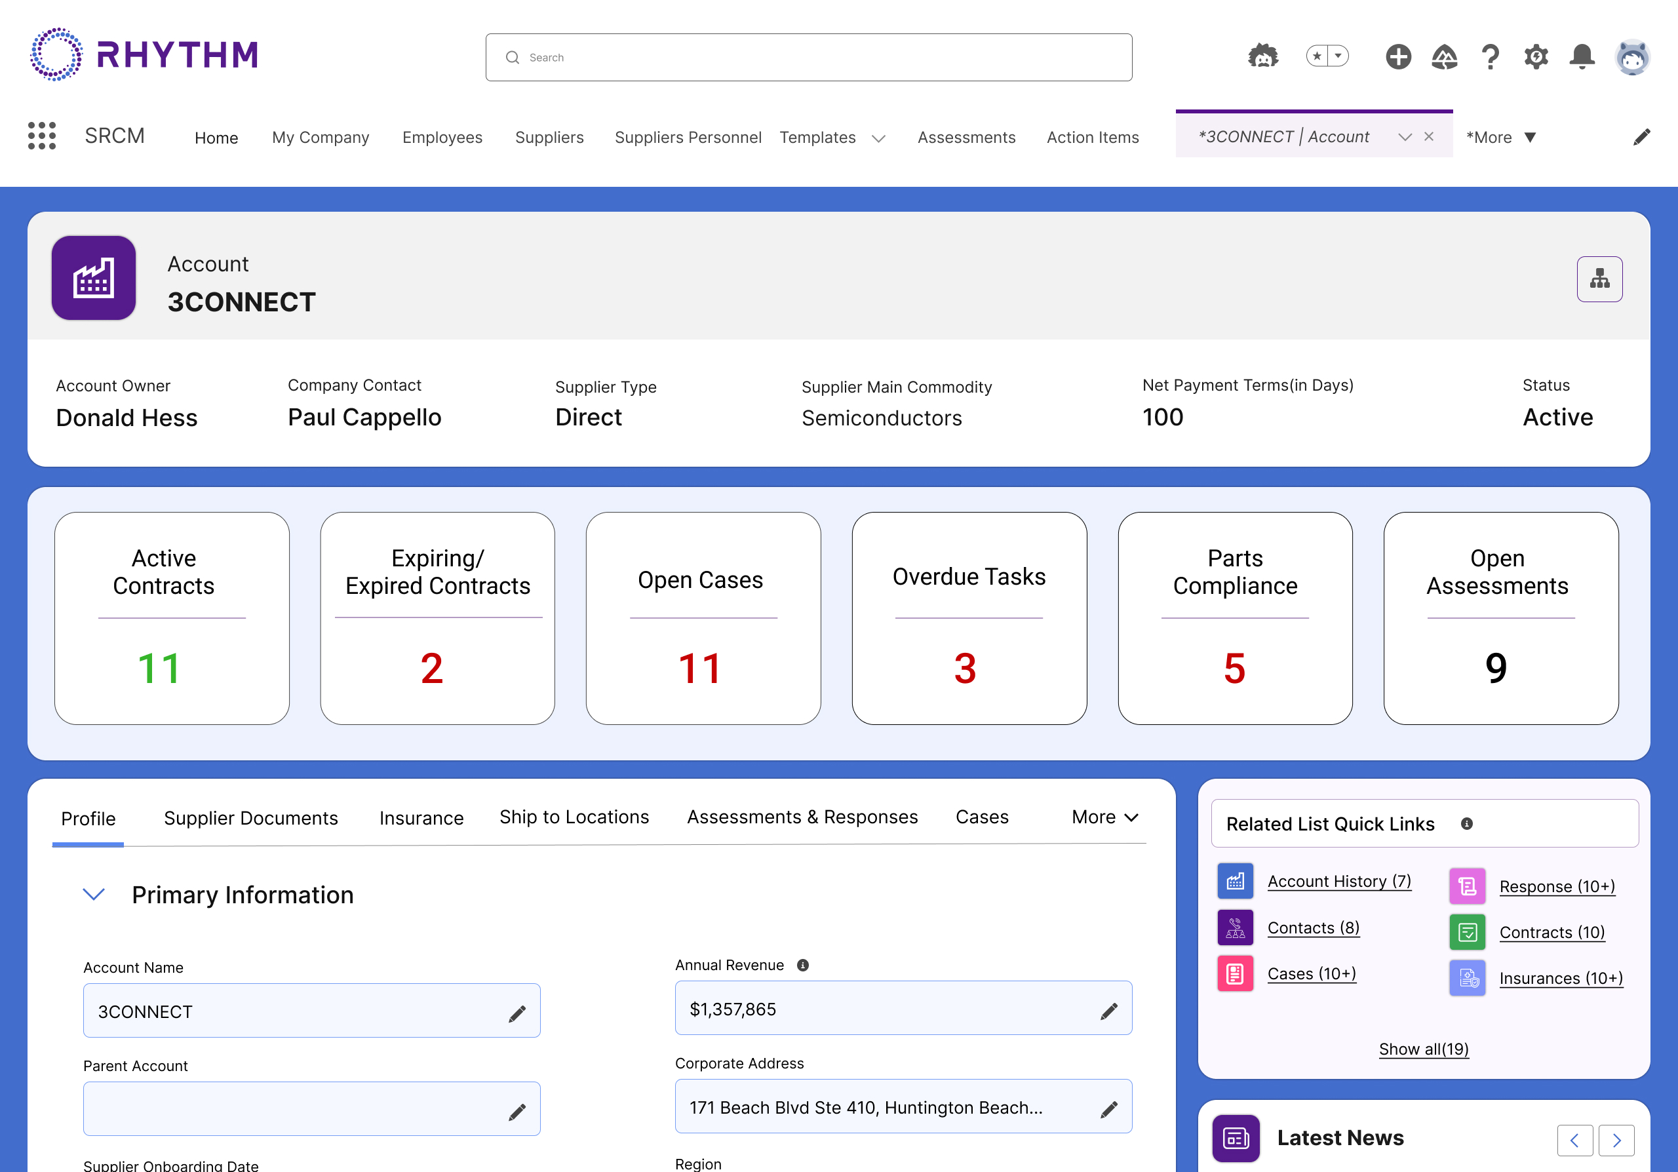Create a new record with the plus icon

point(1398,56)
